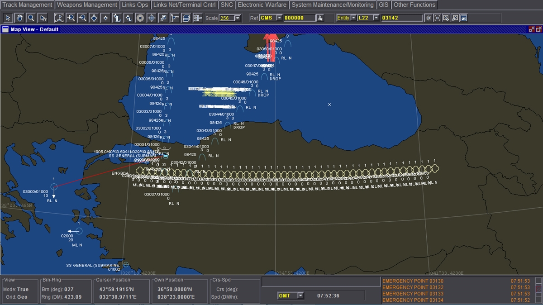
Task: Click the crosshair center-map icon
Action: pos(152,18)
